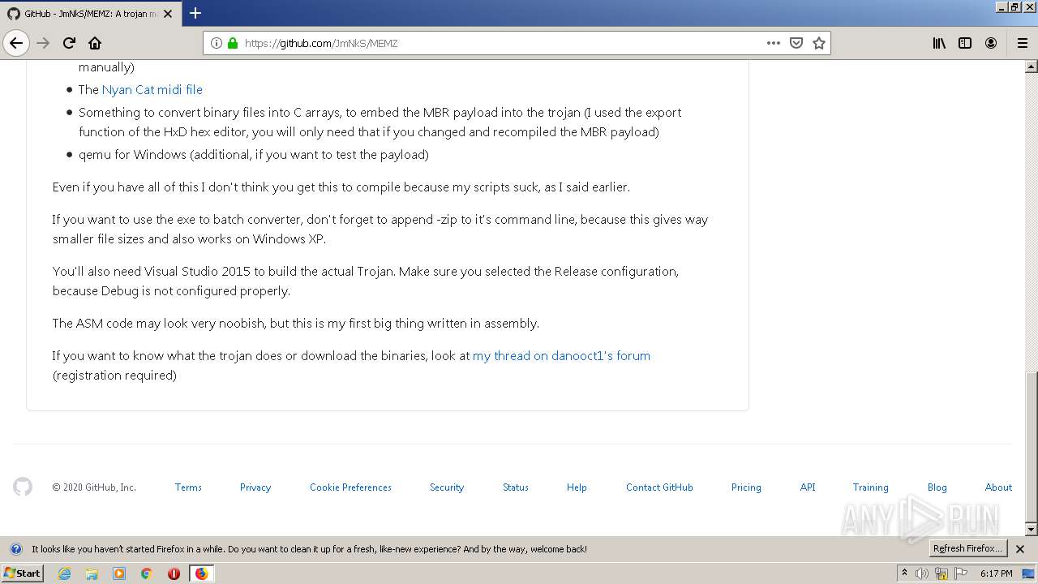
Task: Open the Firefox hamburger menu
Action: point(1022,43)
